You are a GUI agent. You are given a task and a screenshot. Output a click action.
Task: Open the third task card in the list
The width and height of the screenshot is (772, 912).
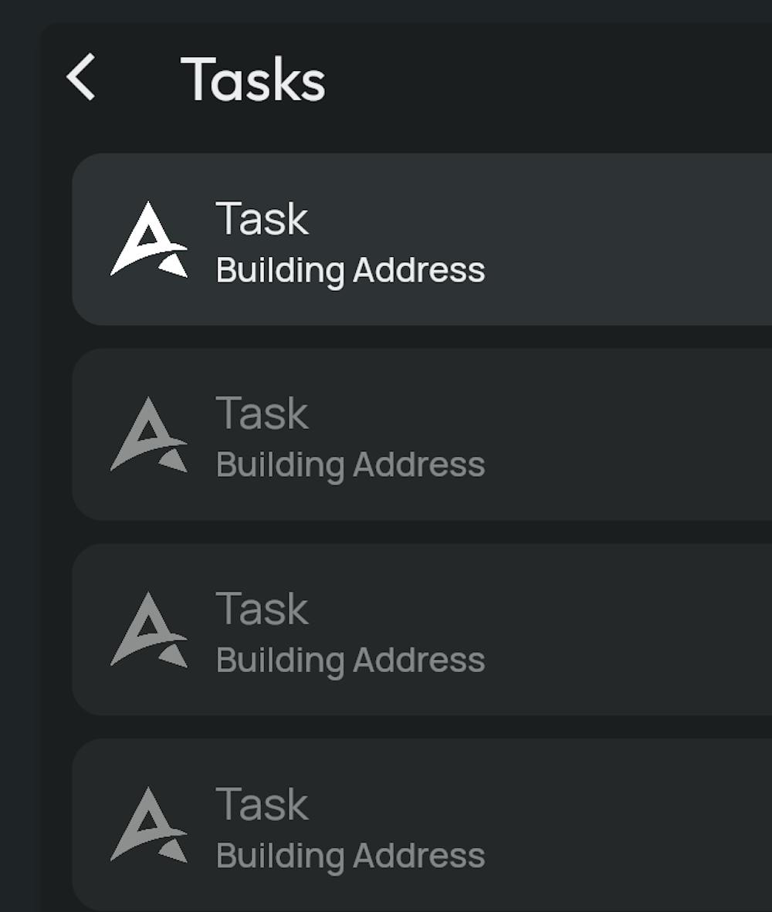coord(618,630)
